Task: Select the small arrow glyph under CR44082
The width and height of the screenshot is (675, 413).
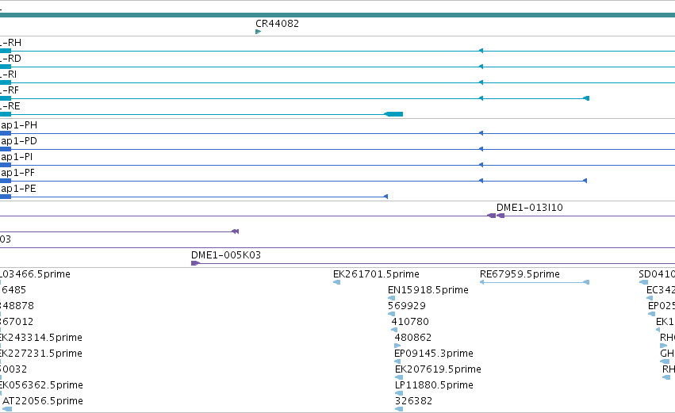Action: pyautogui.click(x=259, y=32)
